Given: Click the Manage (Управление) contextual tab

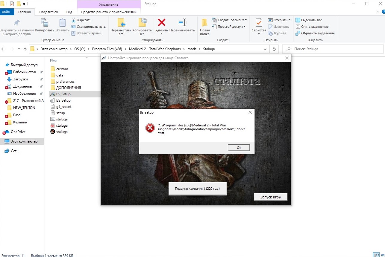Looking at the screenshot, I should pyautogui.click(x=109, y=4).
